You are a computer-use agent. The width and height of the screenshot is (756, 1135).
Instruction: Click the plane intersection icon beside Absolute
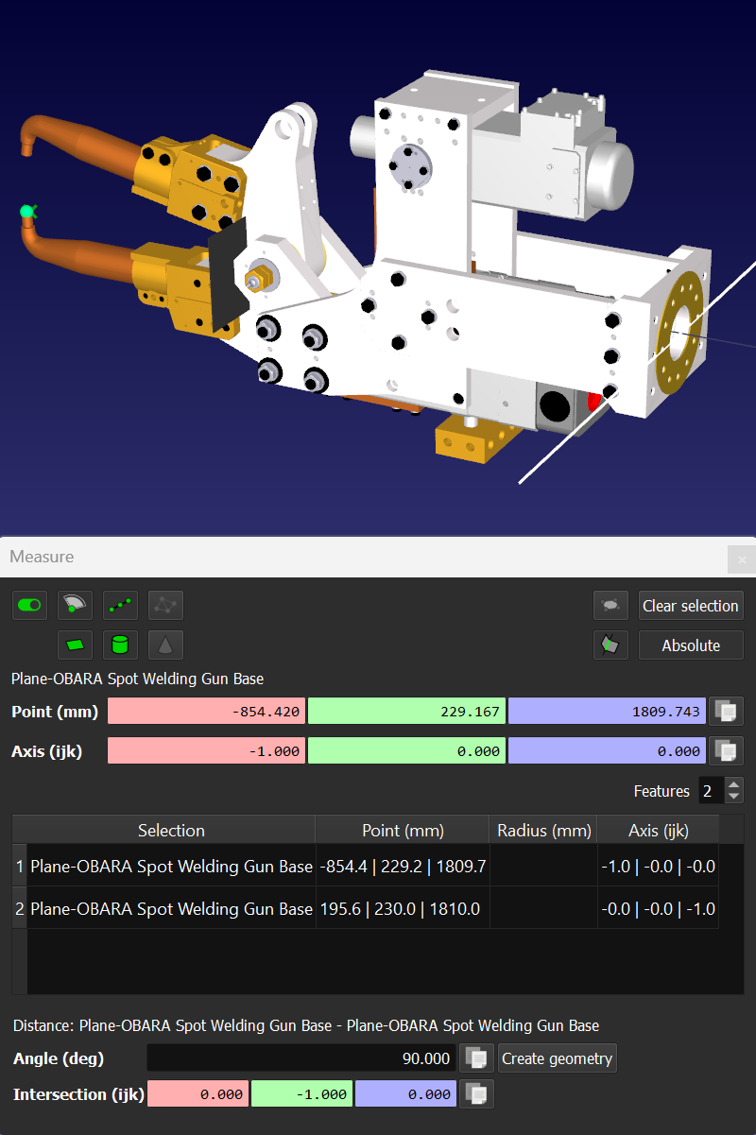(610, 645)
